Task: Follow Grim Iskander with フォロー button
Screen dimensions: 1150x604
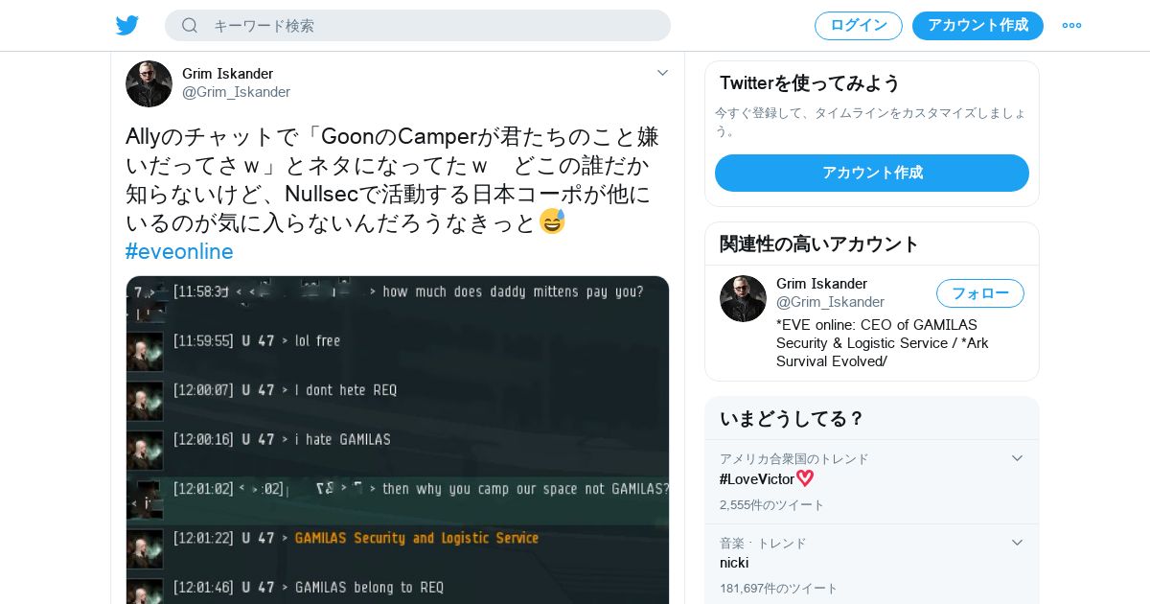Action: 980,293
